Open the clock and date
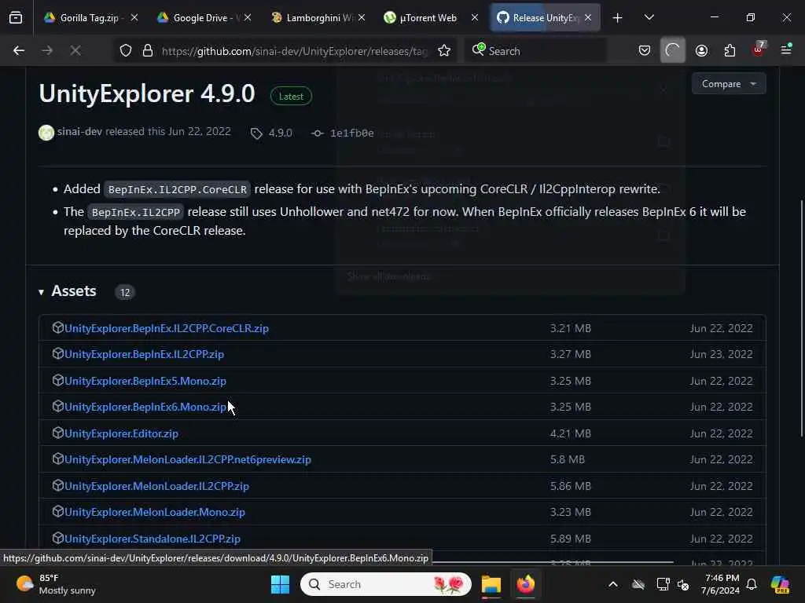Viewport: 805px width, 603px height. [x=721, y=584]
